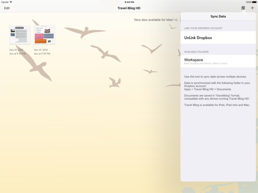Tap the Edit button
This screenshot has width=258, height=193.
7,8
